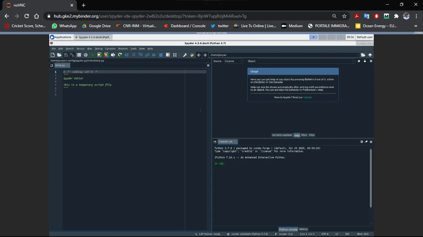Run selection or current line icon
The height and width of the screenshot is (237, 423).
tap(113, 55)
